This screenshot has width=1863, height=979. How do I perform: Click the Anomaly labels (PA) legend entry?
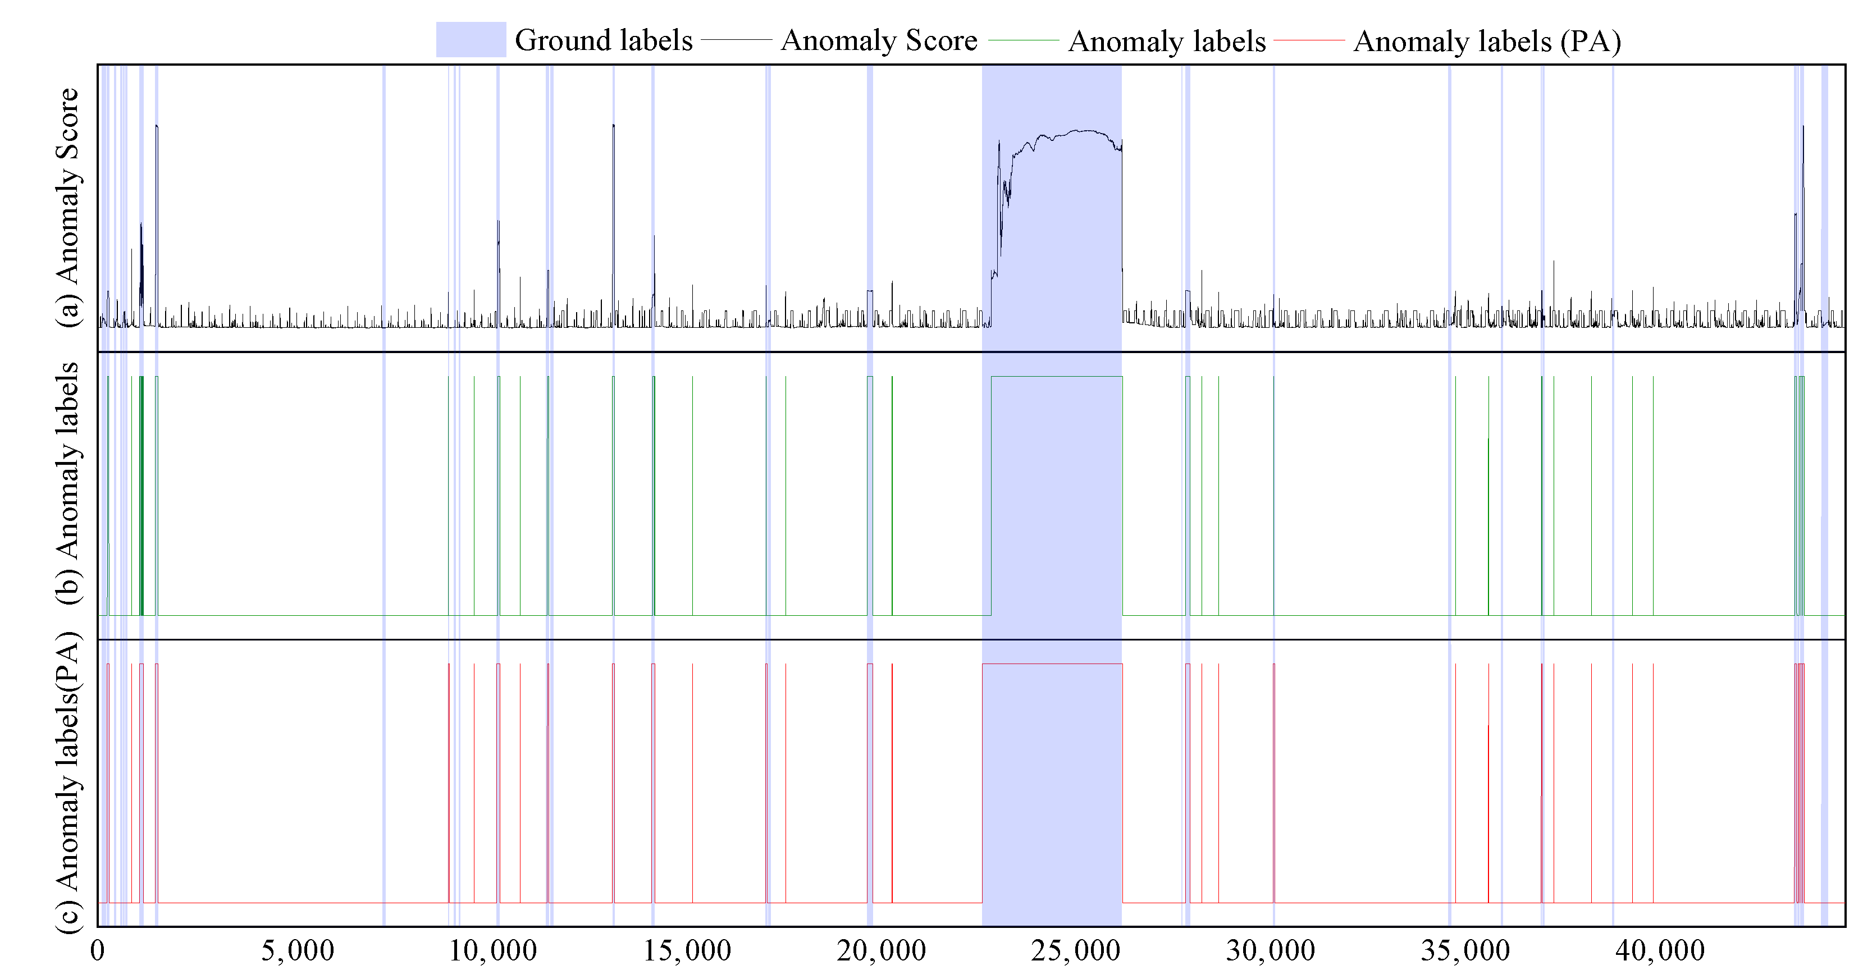click(1487, 41)
